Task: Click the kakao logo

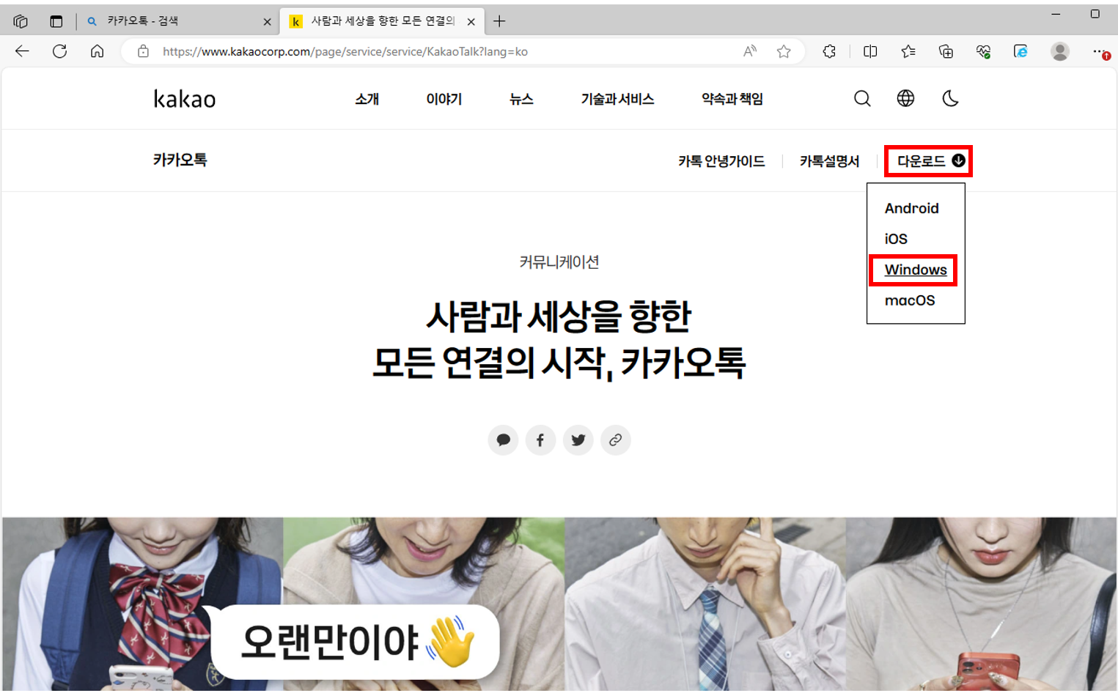Action: [185, 99]
